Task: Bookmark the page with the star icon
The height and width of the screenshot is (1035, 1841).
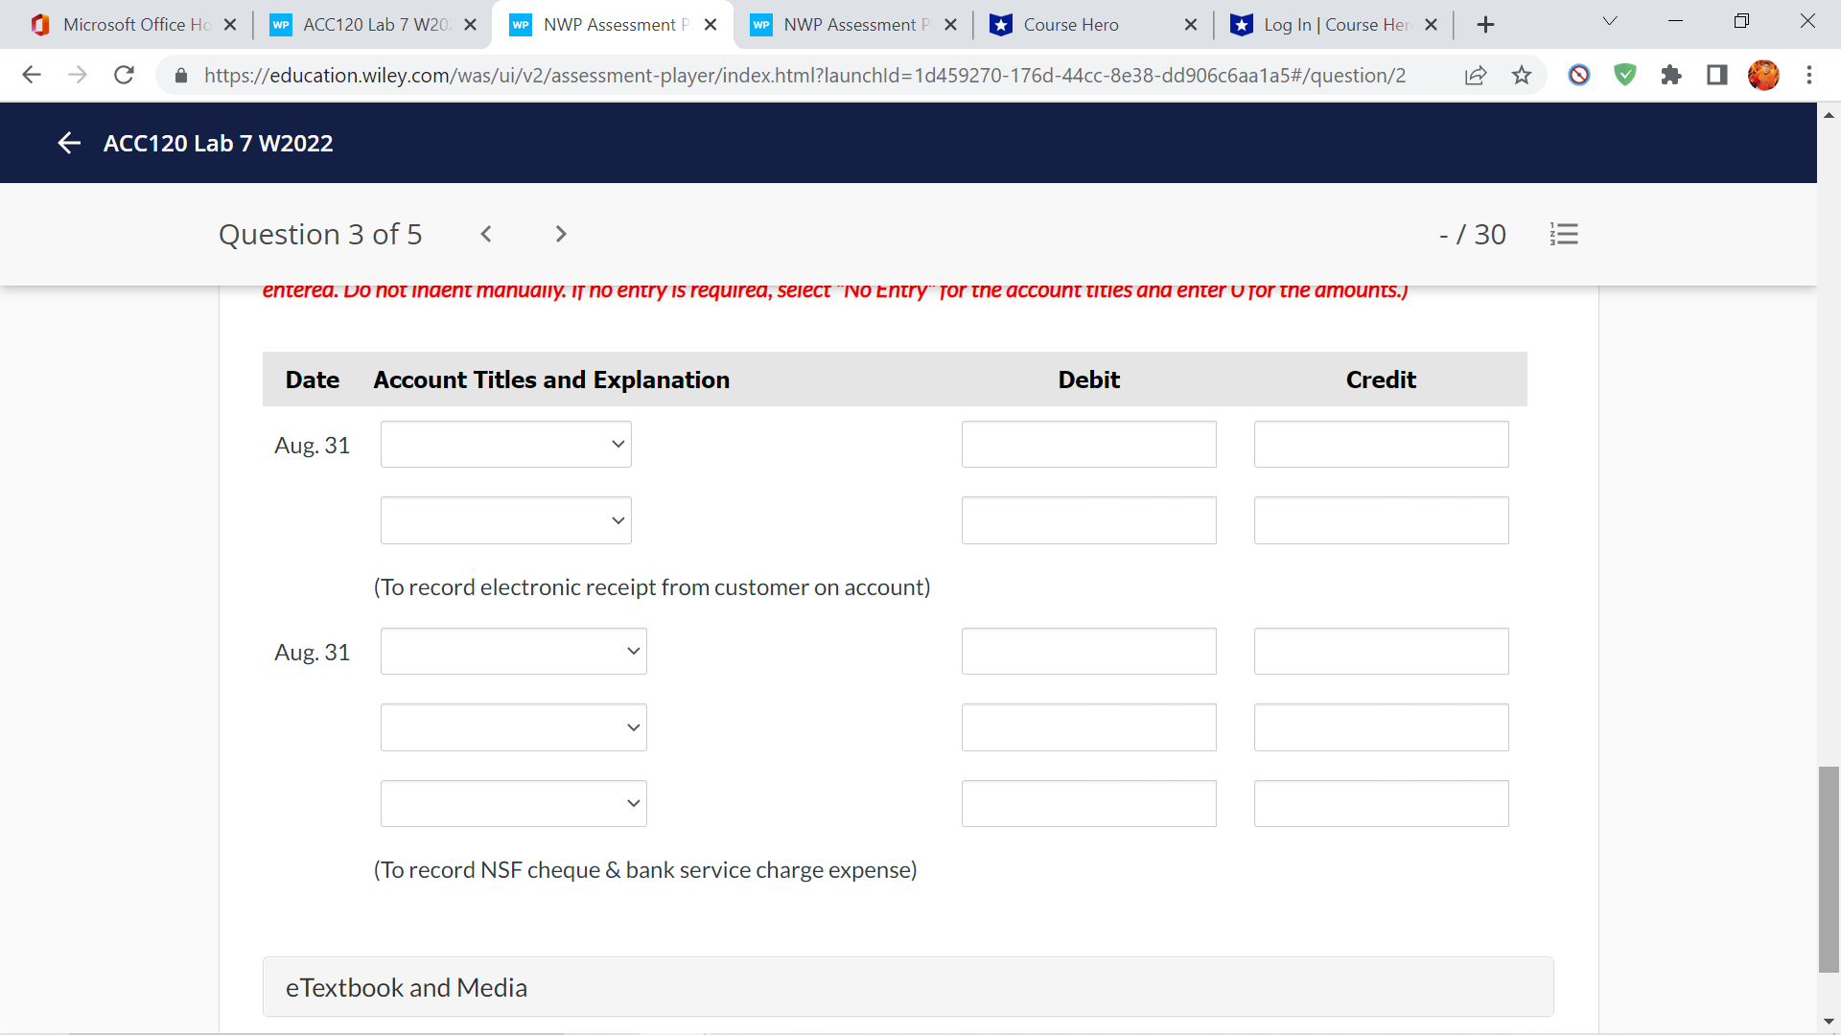Action: [x=1522, y=75]
